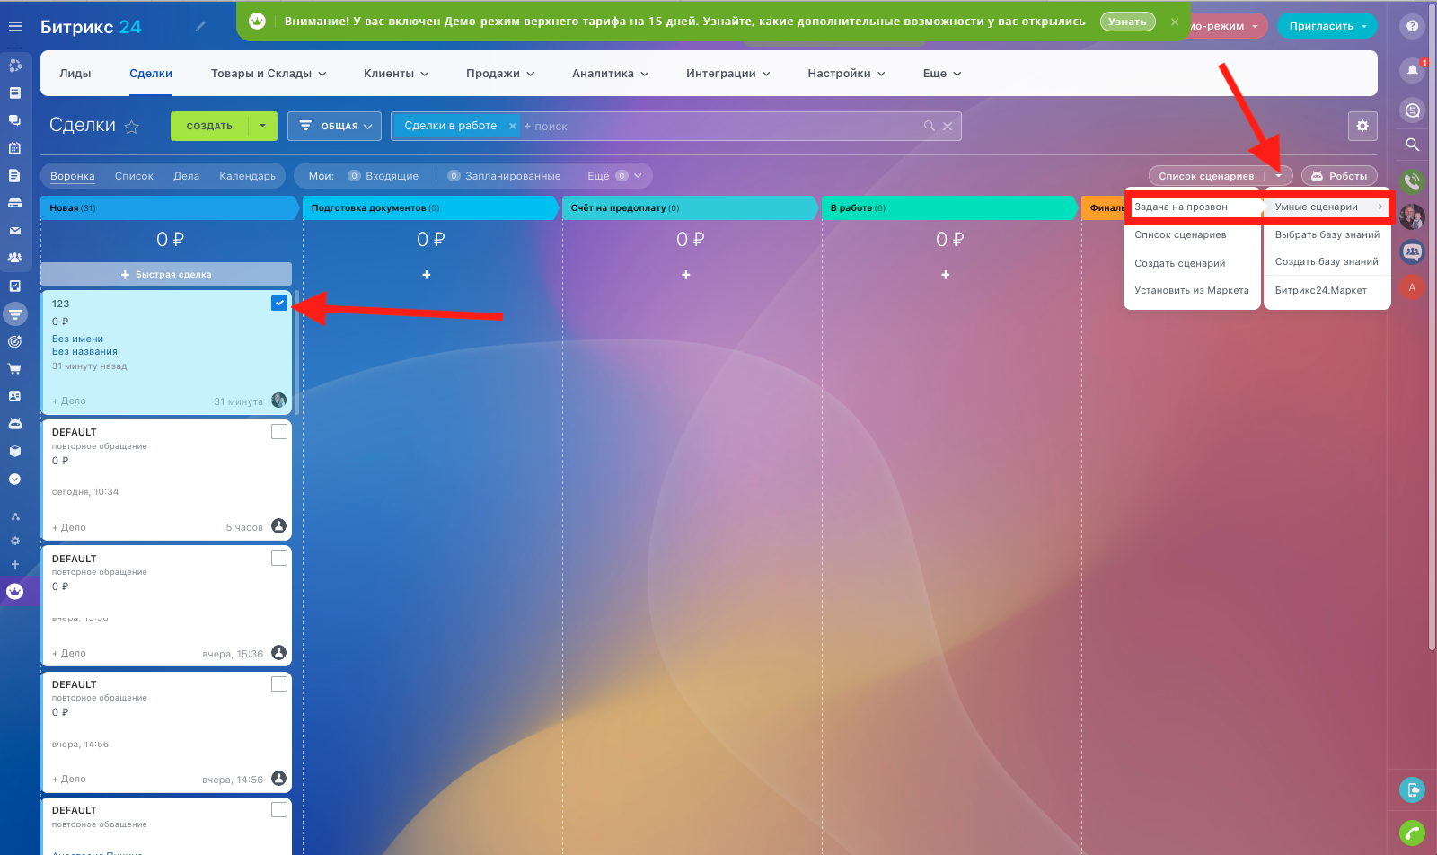Open the arrow next to СОЗДАТЬ button

[262, 126]
